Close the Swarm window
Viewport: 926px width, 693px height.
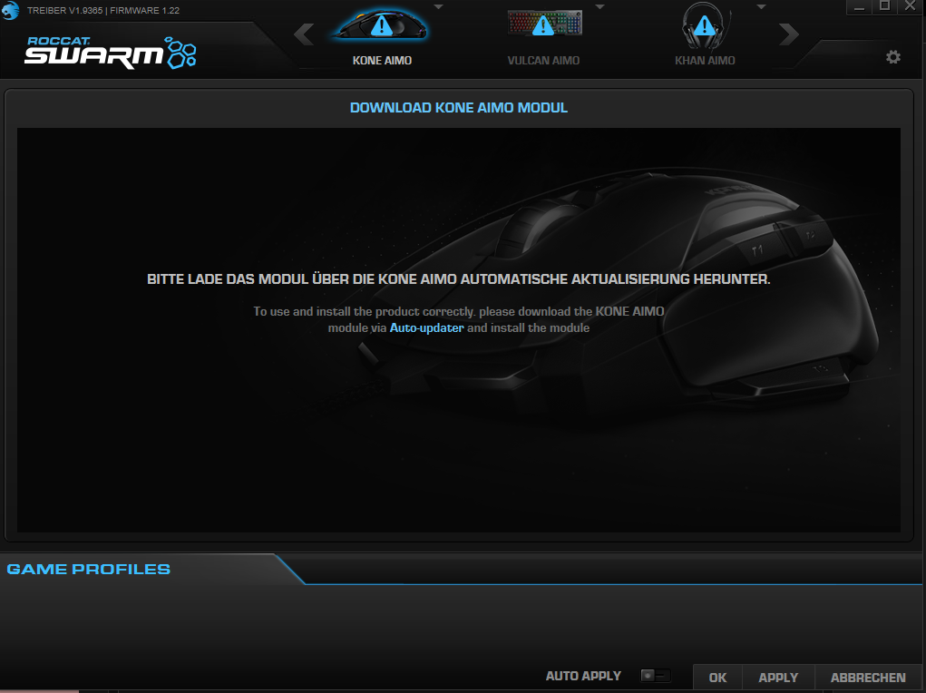tap(910, 7)
